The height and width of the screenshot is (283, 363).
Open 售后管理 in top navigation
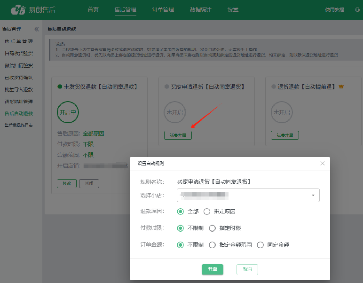[x=125, y=10]
